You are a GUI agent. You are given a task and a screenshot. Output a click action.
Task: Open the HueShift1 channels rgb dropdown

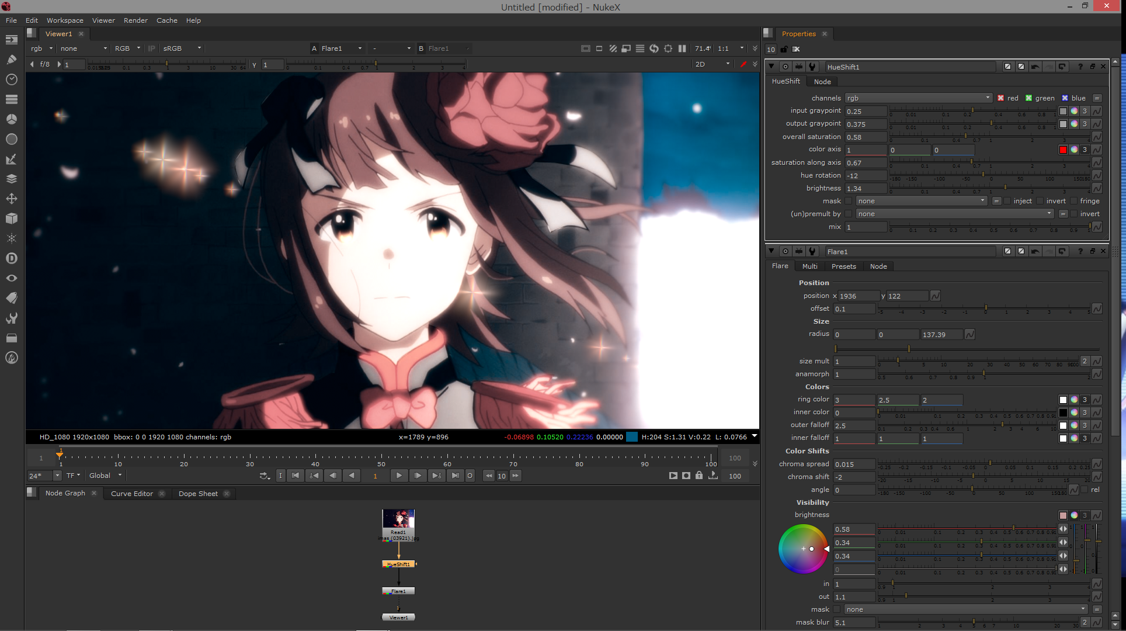pos(918,98)
